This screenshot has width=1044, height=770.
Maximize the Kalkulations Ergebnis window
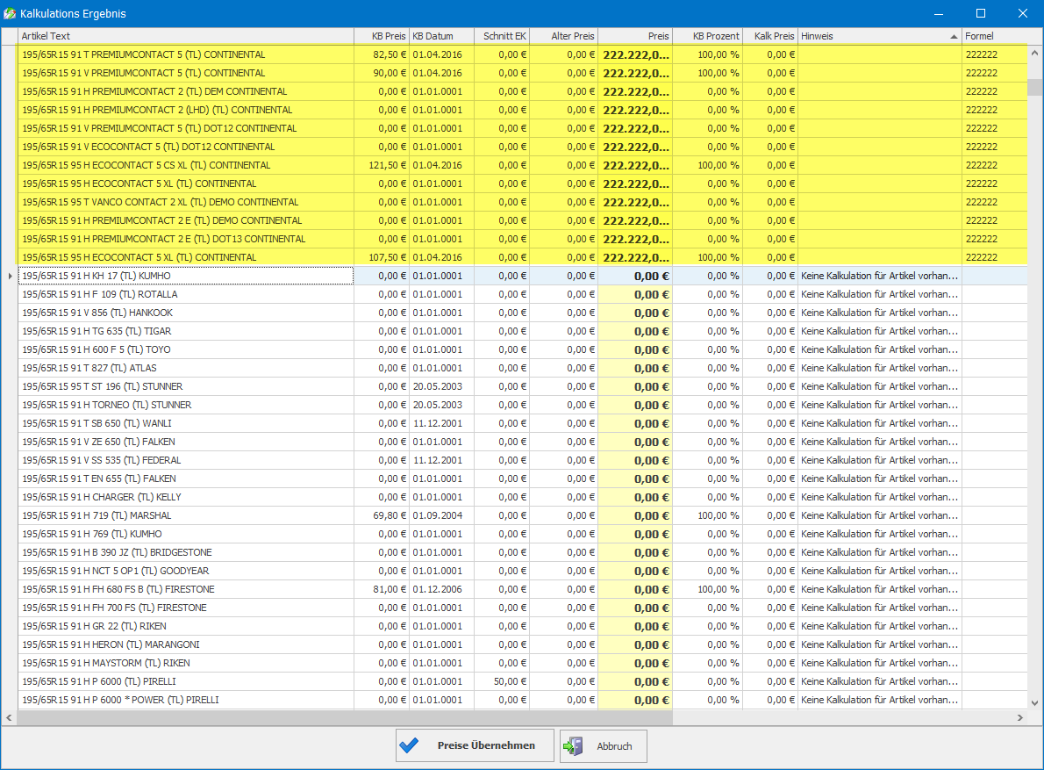[x=981, y=13]
